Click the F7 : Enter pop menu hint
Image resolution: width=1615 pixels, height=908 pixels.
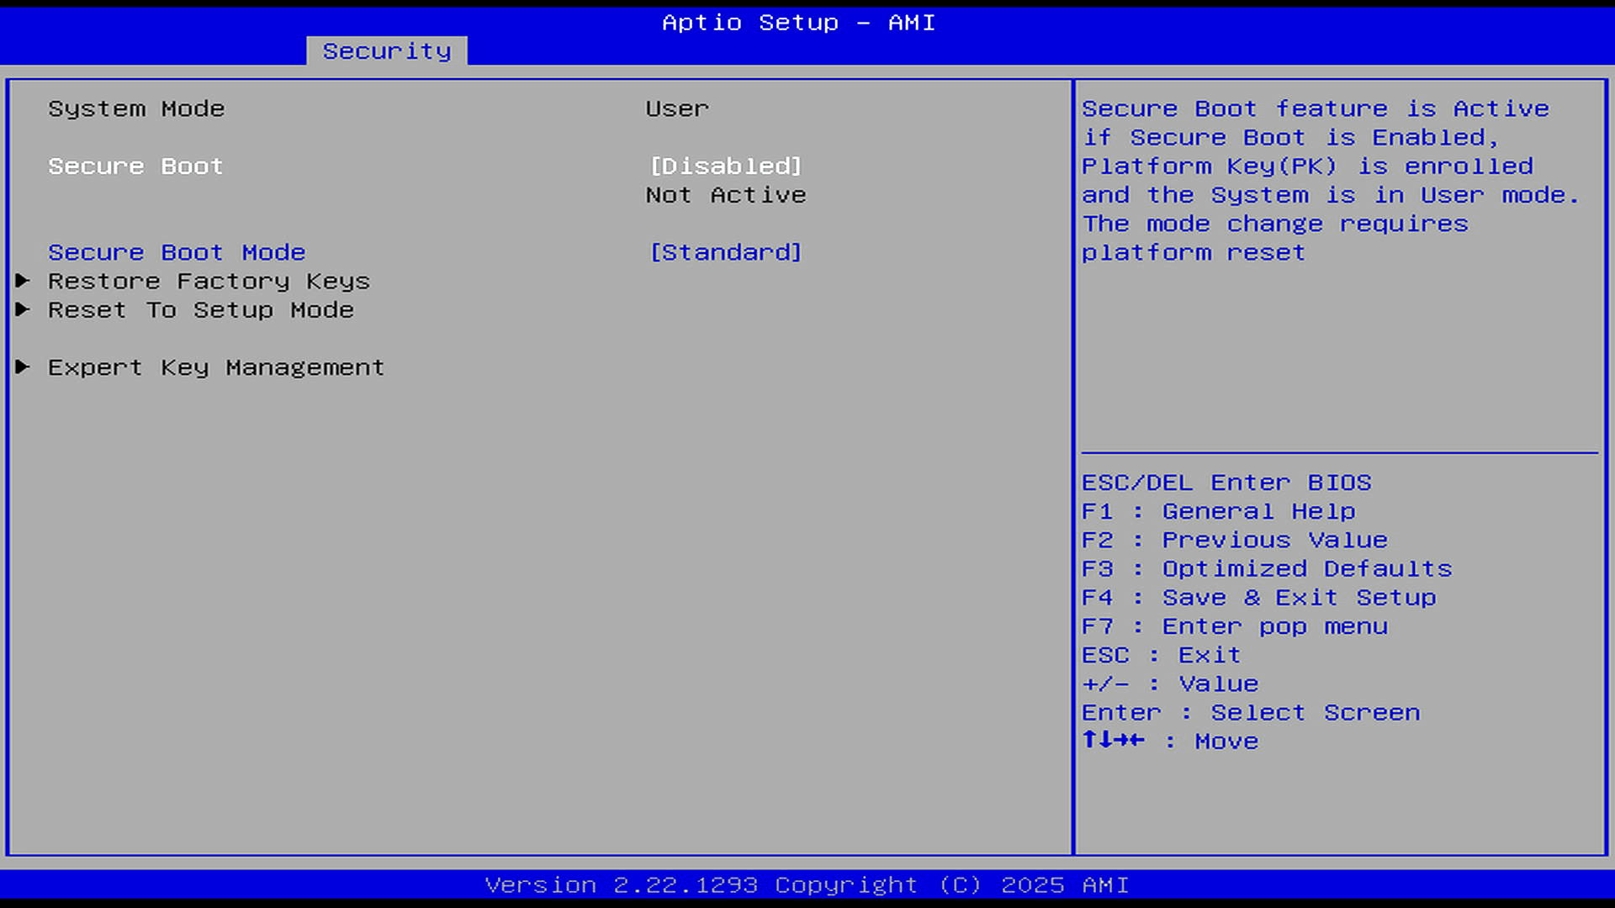(1234, 626)
